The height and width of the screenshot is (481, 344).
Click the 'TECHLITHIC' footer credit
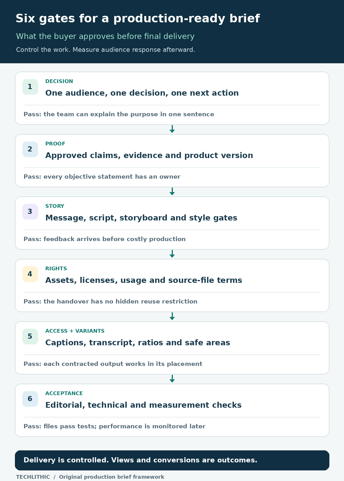pos(33,477)
